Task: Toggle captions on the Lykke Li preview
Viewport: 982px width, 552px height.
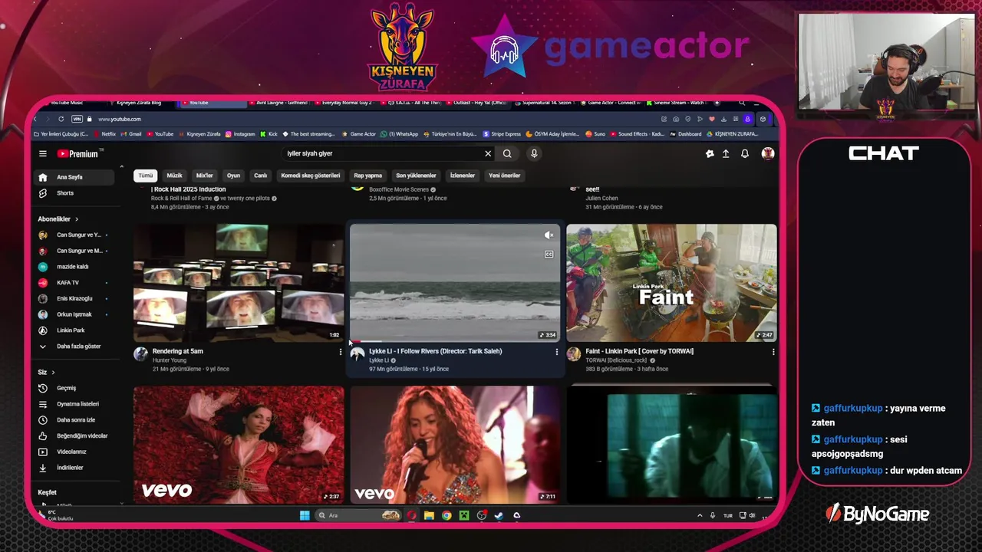Action: [549, 255]
